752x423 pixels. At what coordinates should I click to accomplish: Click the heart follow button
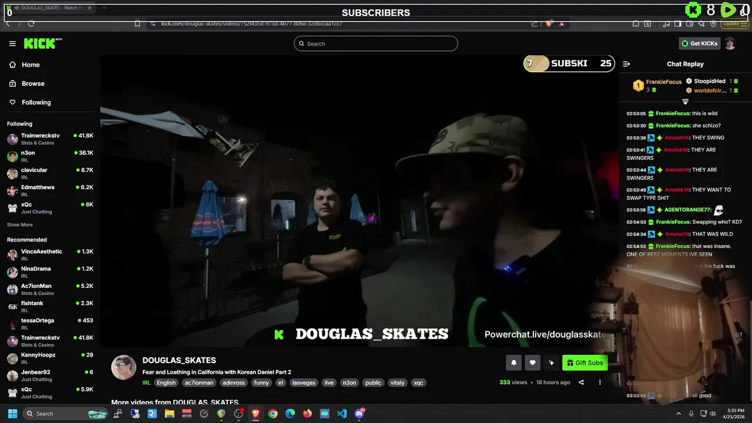tap(532, 363)
